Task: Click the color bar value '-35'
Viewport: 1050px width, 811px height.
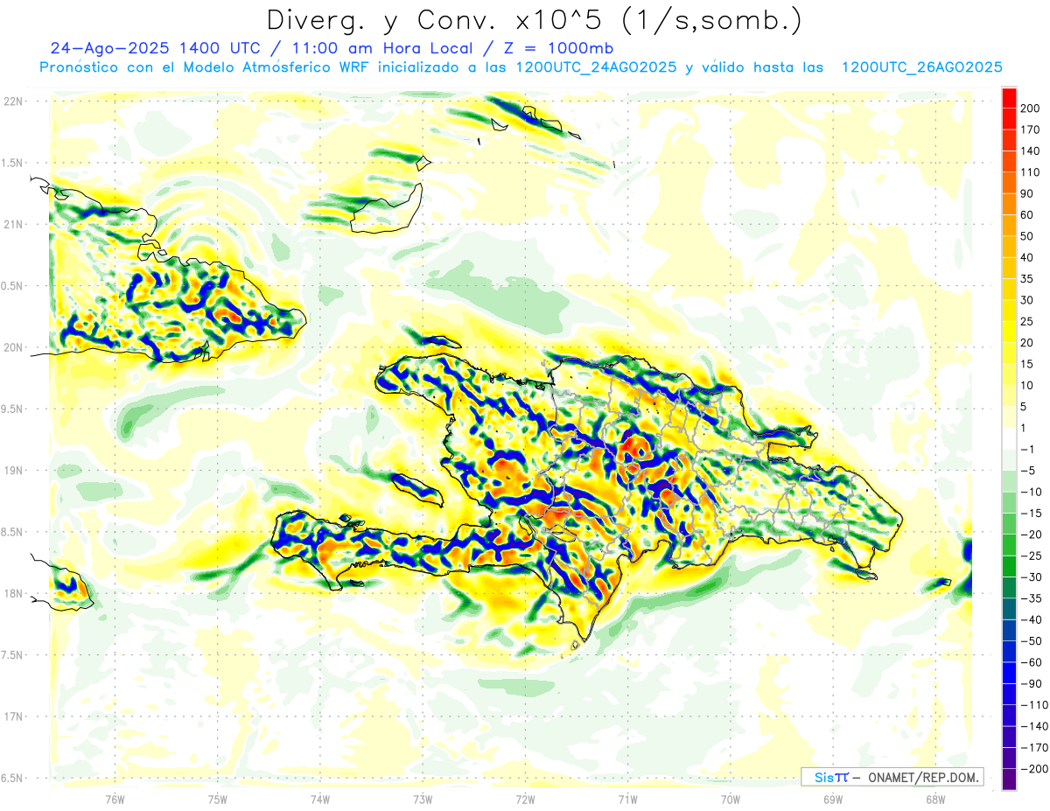Action: point(1030,598)
